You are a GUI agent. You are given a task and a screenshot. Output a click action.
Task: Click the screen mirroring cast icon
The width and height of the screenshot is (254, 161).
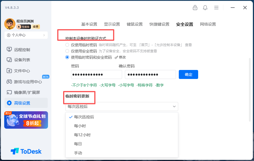(x=9, y=92)
